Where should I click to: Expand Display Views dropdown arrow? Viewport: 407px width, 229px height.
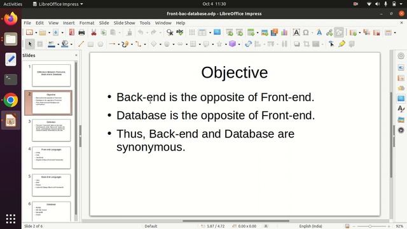pos(210,32)
